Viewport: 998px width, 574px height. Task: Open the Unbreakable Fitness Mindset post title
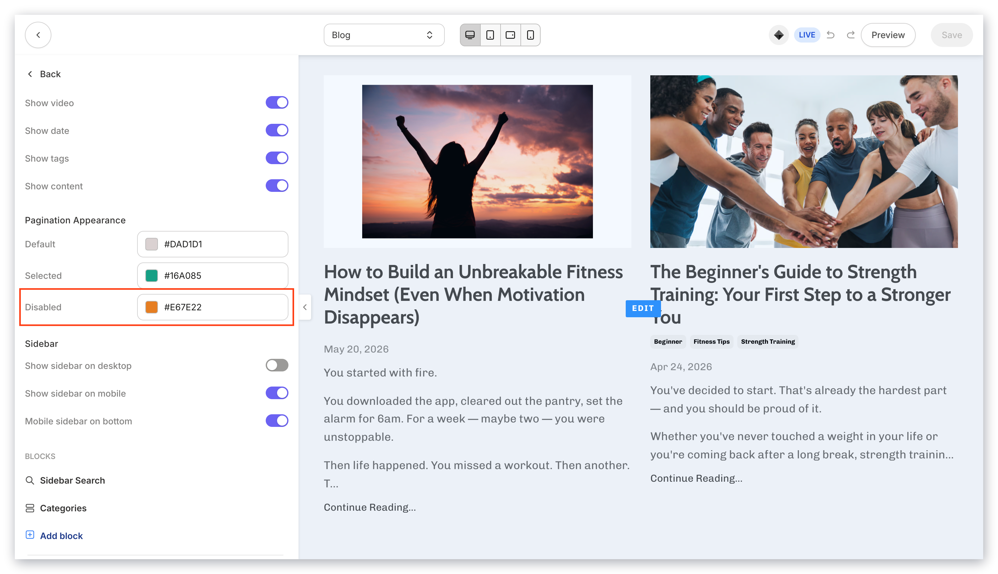[473, 295]
